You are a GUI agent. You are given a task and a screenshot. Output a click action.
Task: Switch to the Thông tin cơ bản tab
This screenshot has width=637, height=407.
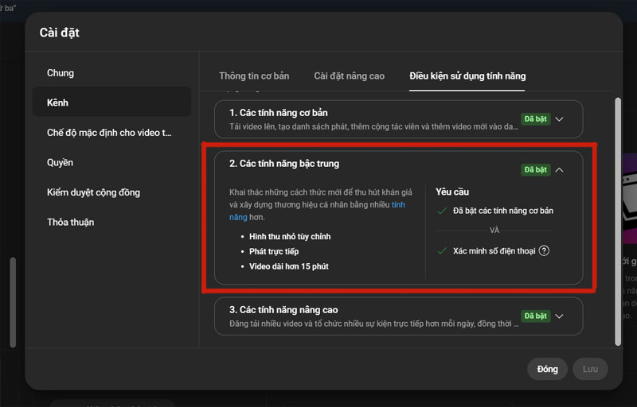tap(254, 76)
